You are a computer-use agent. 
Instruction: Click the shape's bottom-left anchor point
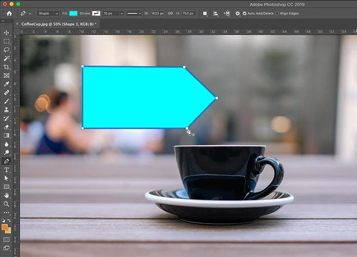(x=83, y=128)
